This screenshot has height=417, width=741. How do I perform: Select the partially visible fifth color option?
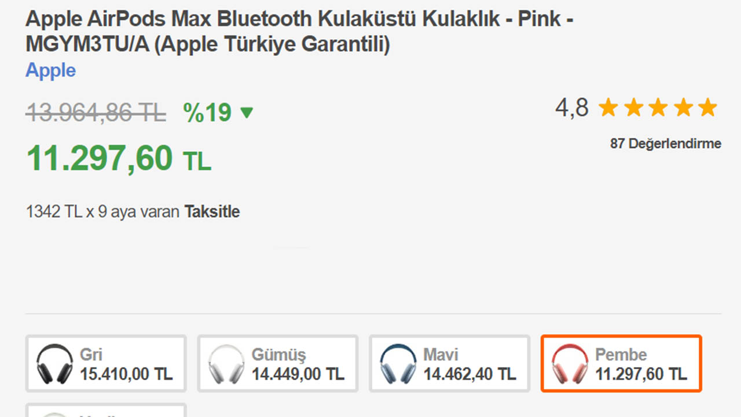click(106, 410)
